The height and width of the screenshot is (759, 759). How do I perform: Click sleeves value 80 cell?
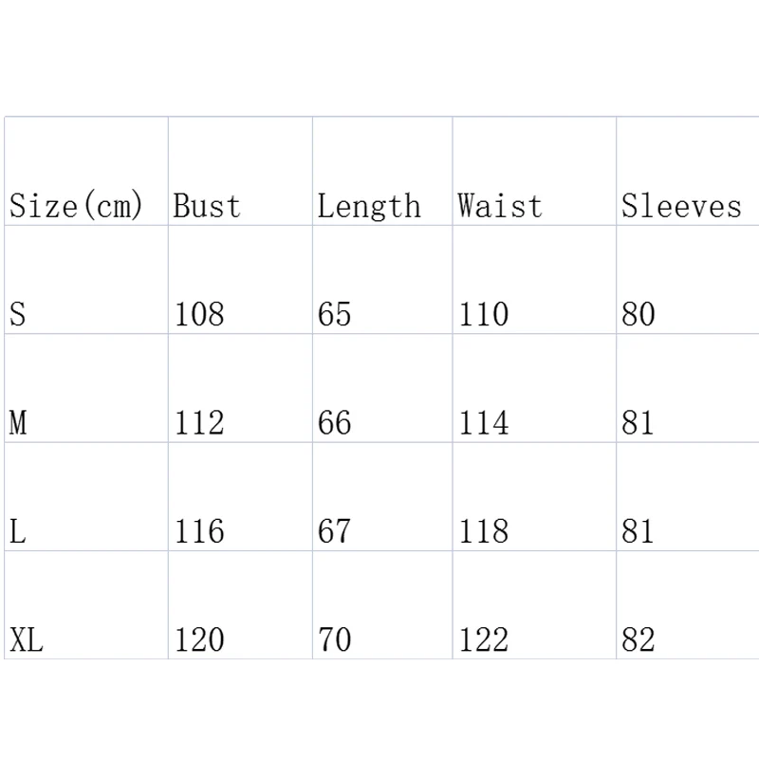pos(639,314)
